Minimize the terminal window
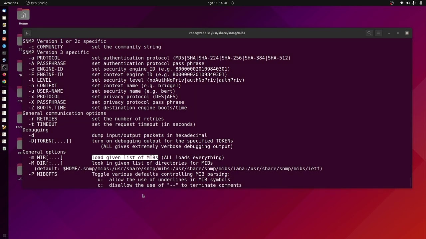The width and height of the screenshot is (426, 239). [x=389, y=33]
